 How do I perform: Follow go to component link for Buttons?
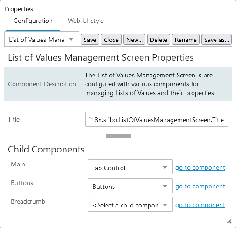click(200, 187)
